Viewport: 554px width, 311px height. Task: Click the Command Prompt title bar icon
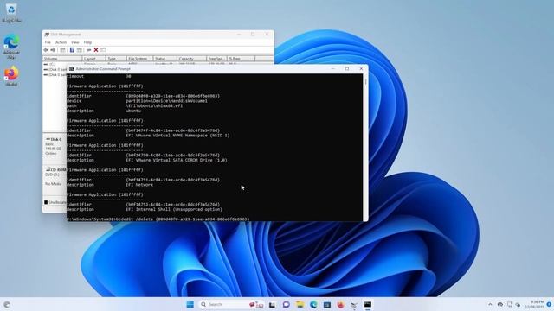[72, 69]
